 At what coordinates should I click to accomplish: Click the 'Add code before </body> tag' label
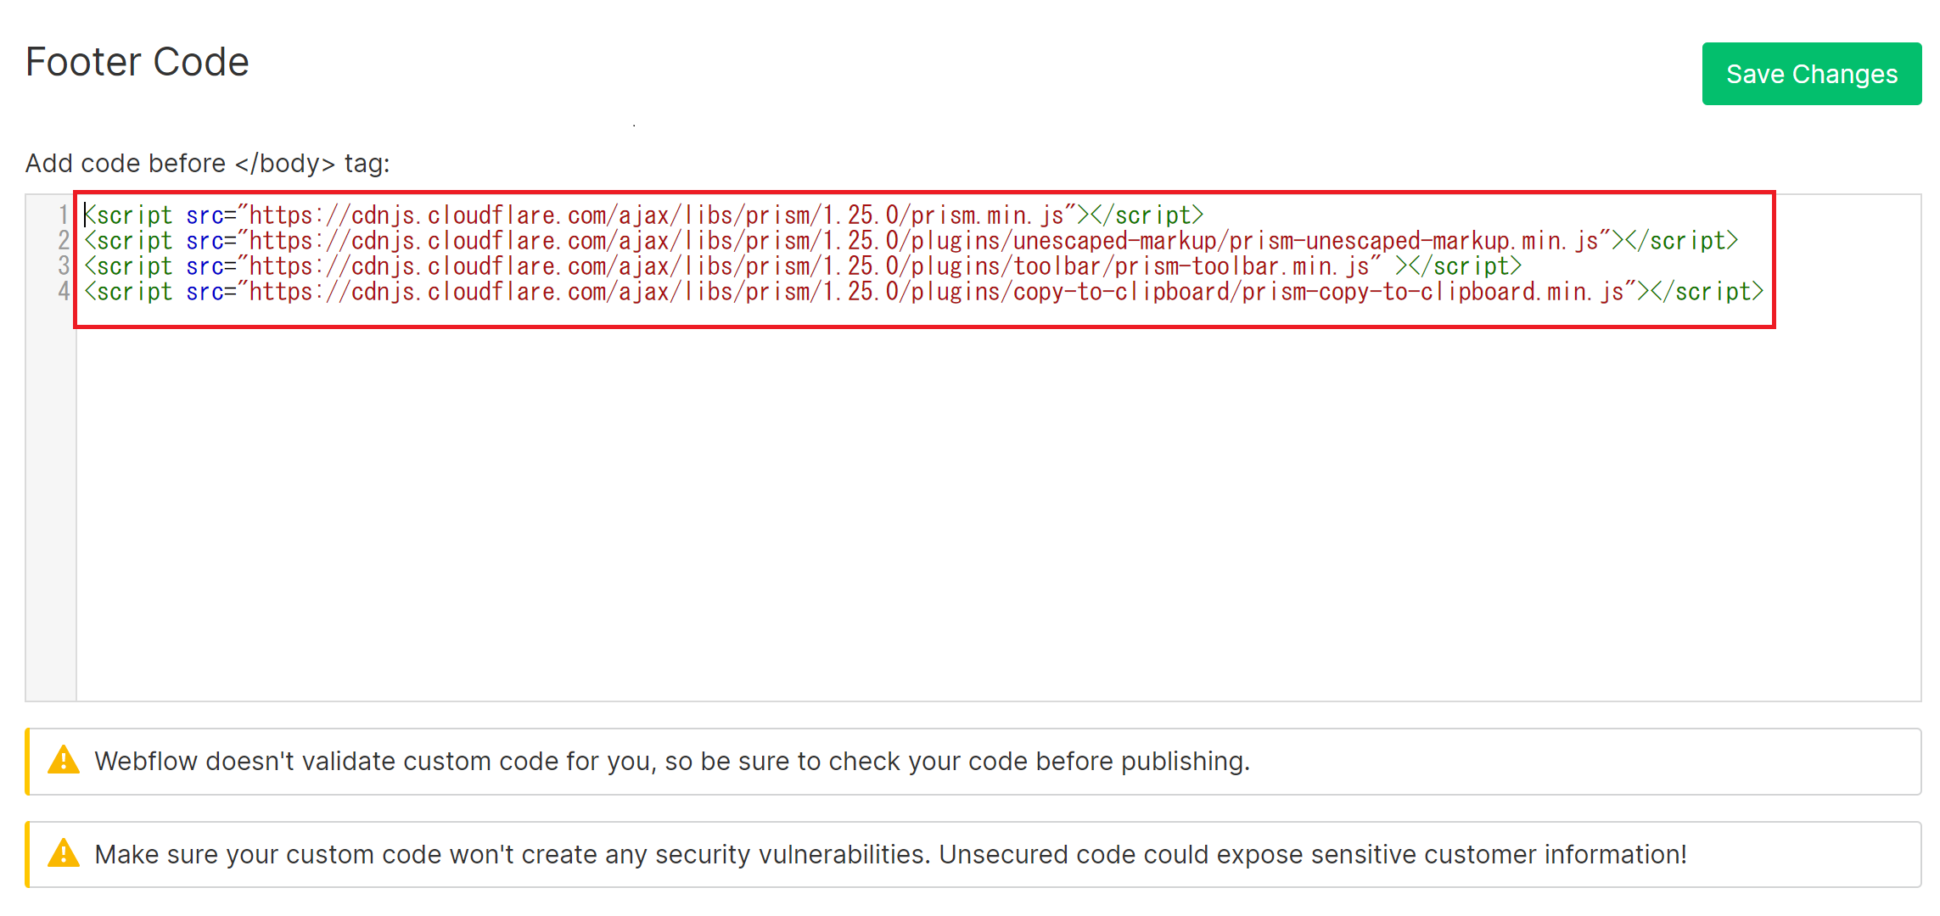(207, 163)
